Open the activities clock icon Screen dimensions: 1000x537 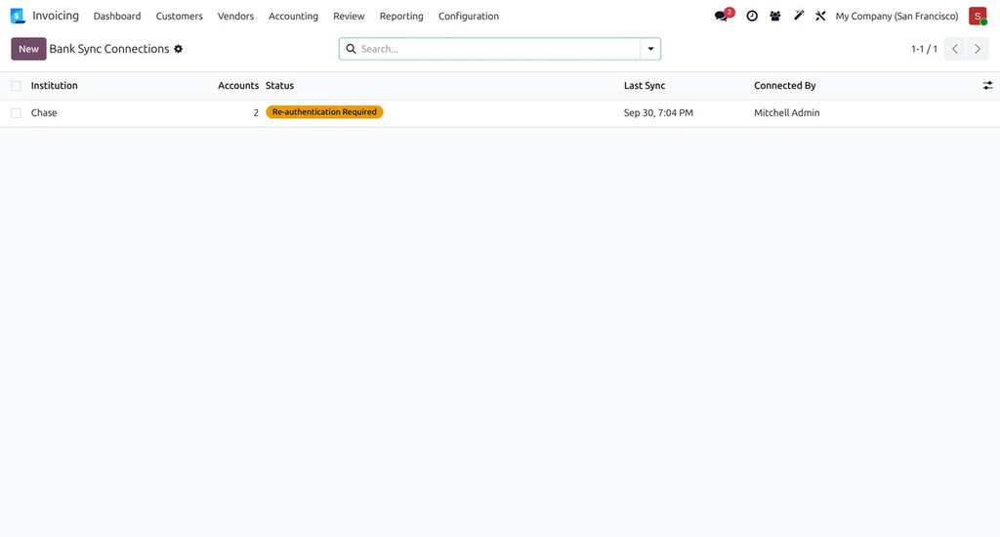click(x=752, y=16)
